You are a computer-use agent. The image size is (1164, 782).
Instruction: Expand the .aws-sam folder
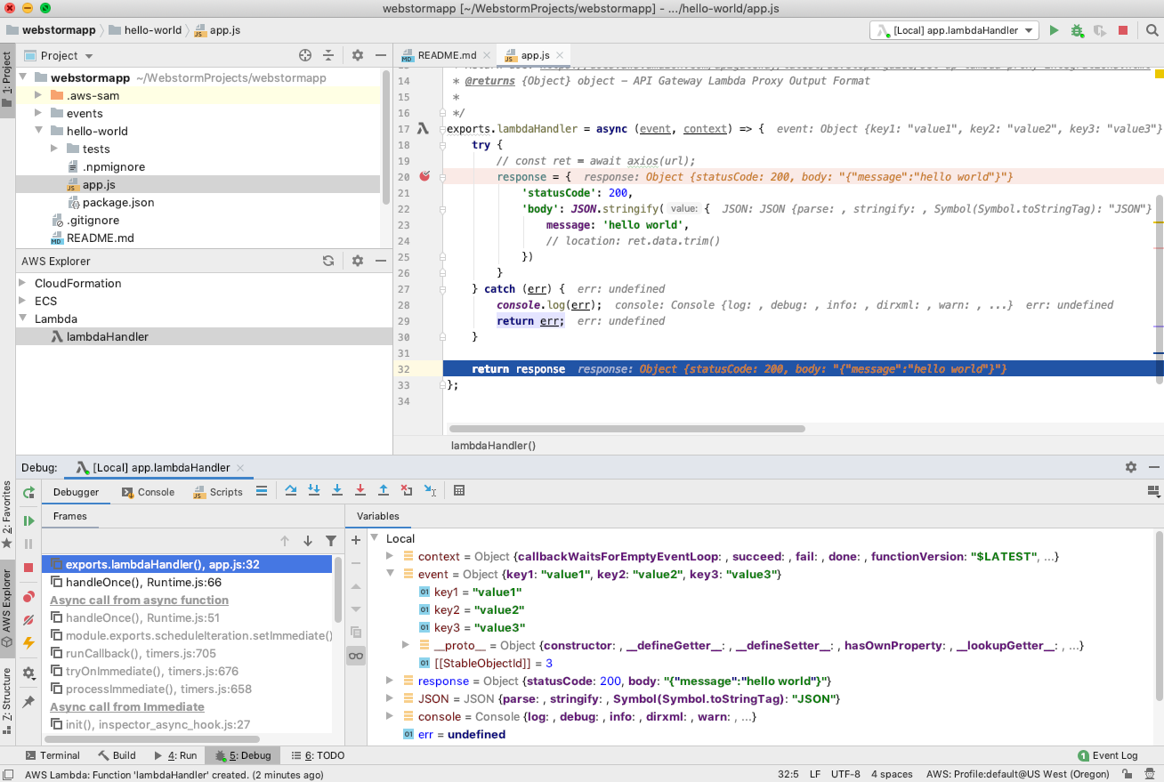[38, 95]
